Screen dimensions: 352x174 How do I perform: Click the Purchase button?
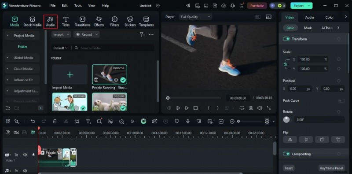click(257, 6)
